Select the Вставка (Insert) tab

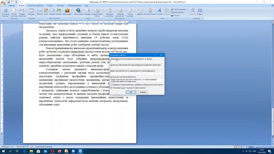coord(21,6)
